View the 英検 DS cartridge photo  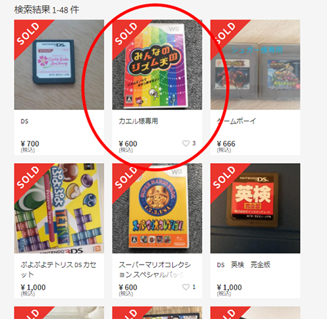[x=255, y=208]
